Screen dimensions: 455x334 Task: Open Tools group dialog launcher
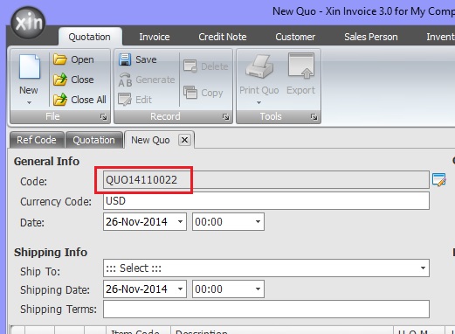(314, 117)
